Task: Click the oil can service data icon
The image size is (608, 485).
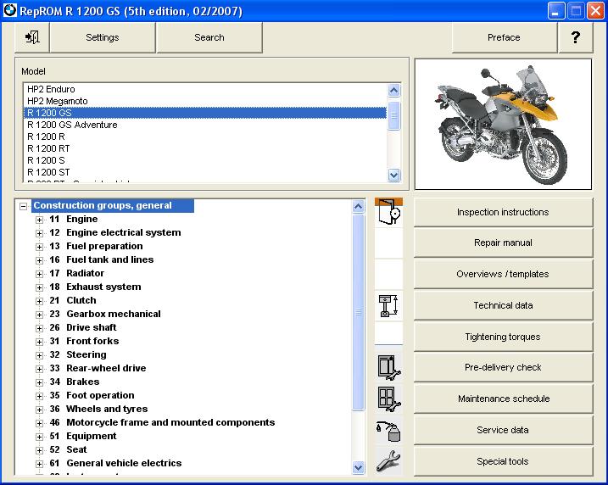Action: [388, 430]
